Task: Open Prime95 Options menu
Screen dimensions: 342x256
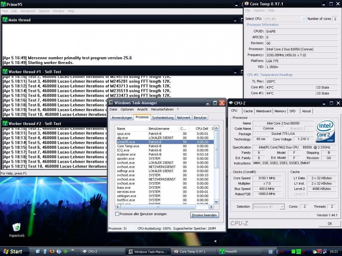Action: pos(44,11)
